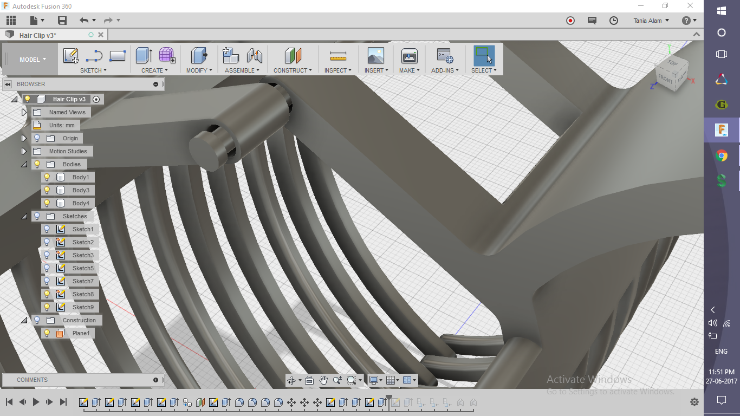
Task: Close the Hair Clip v3 document tab
Action: pos(100,35)
